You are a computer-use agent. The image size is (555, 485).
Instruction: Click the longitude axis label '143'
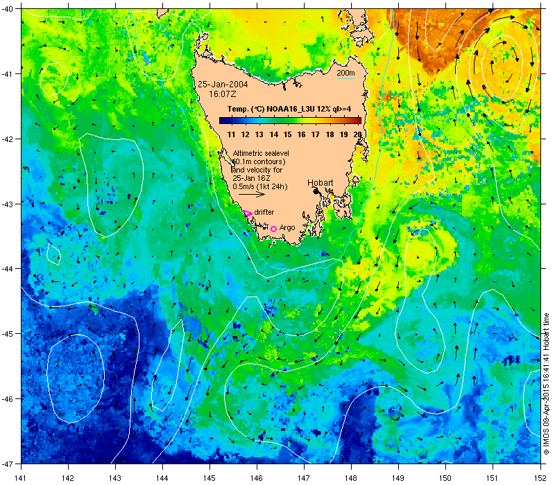[115, 478]
